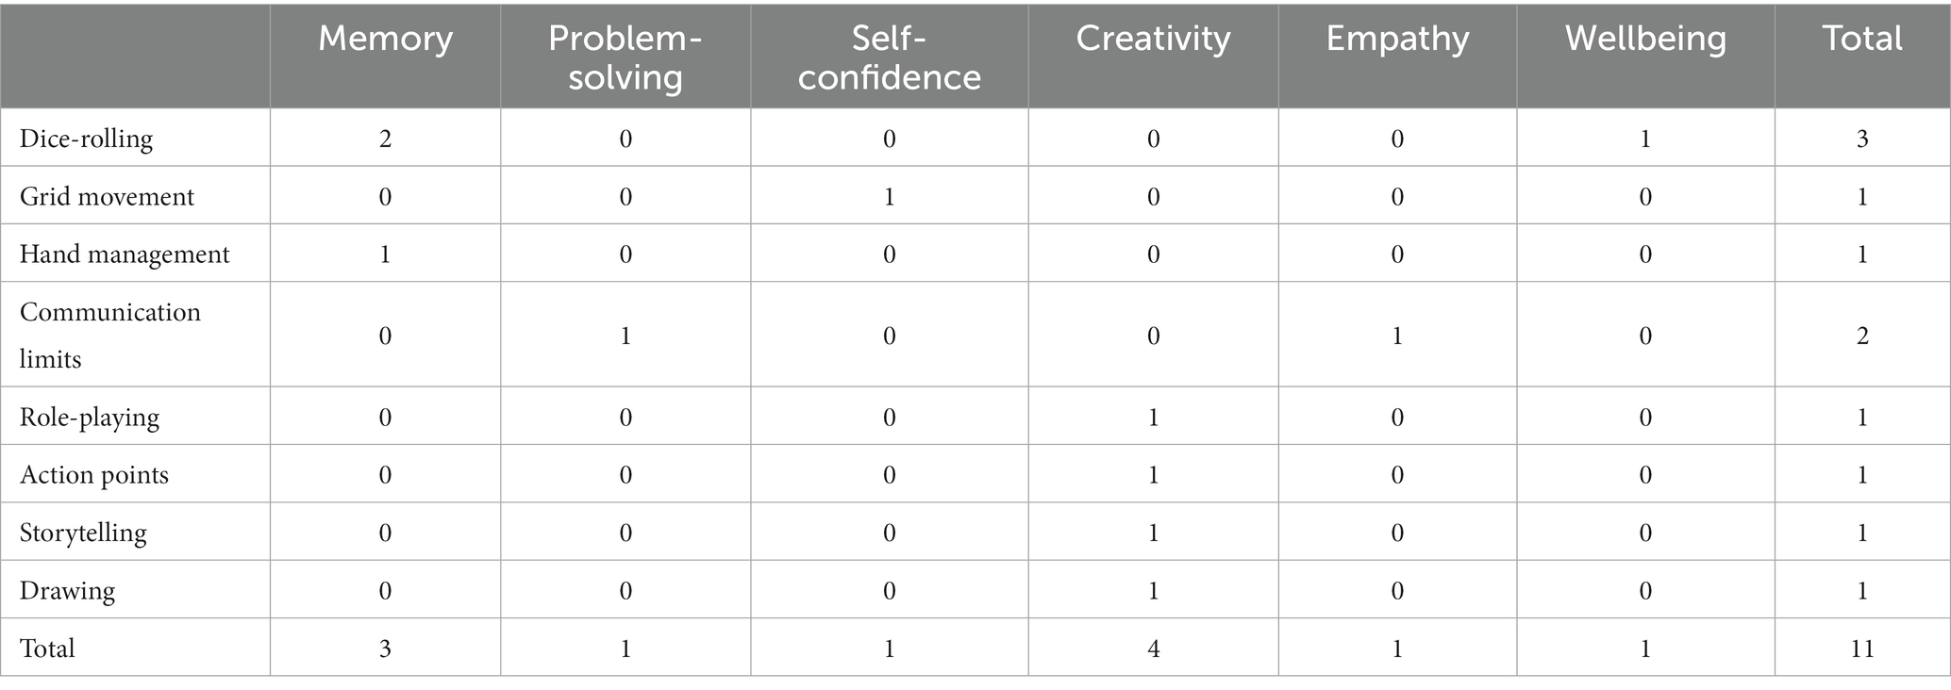This screenshot has width=1951, height=690.
Task: Select Dice-rolling Memory cell showing 2
Action: point(385,140)
